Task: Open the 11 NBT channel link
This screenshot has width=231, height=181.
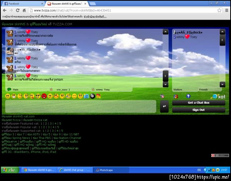Action: (71, 134)
